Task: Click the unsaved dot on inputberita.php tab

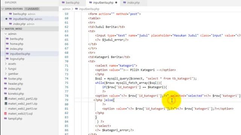Action: (116, 3)
